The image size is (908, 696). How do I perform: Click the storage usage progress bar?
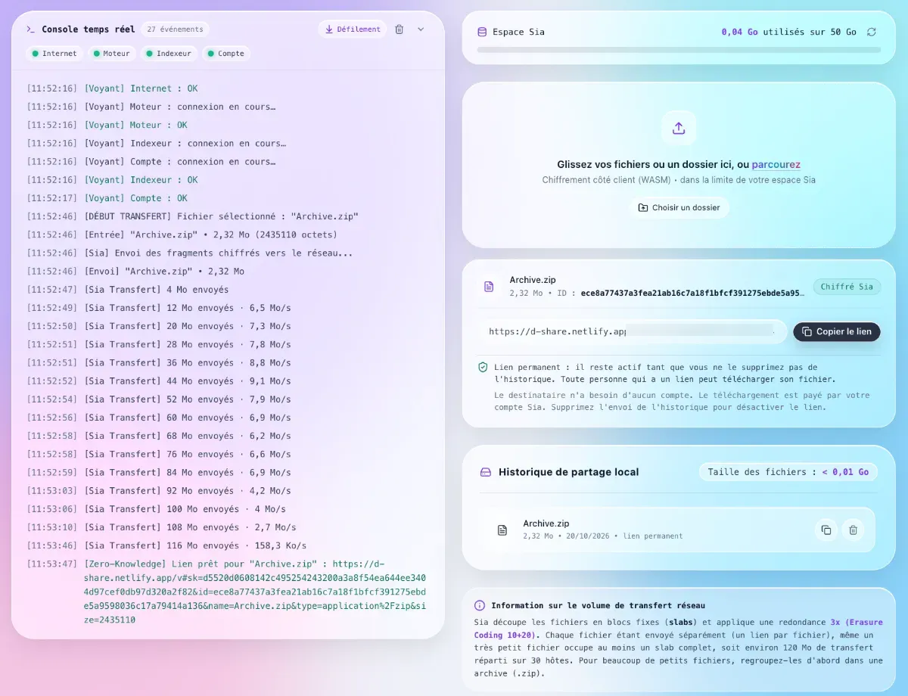(679, 50)
